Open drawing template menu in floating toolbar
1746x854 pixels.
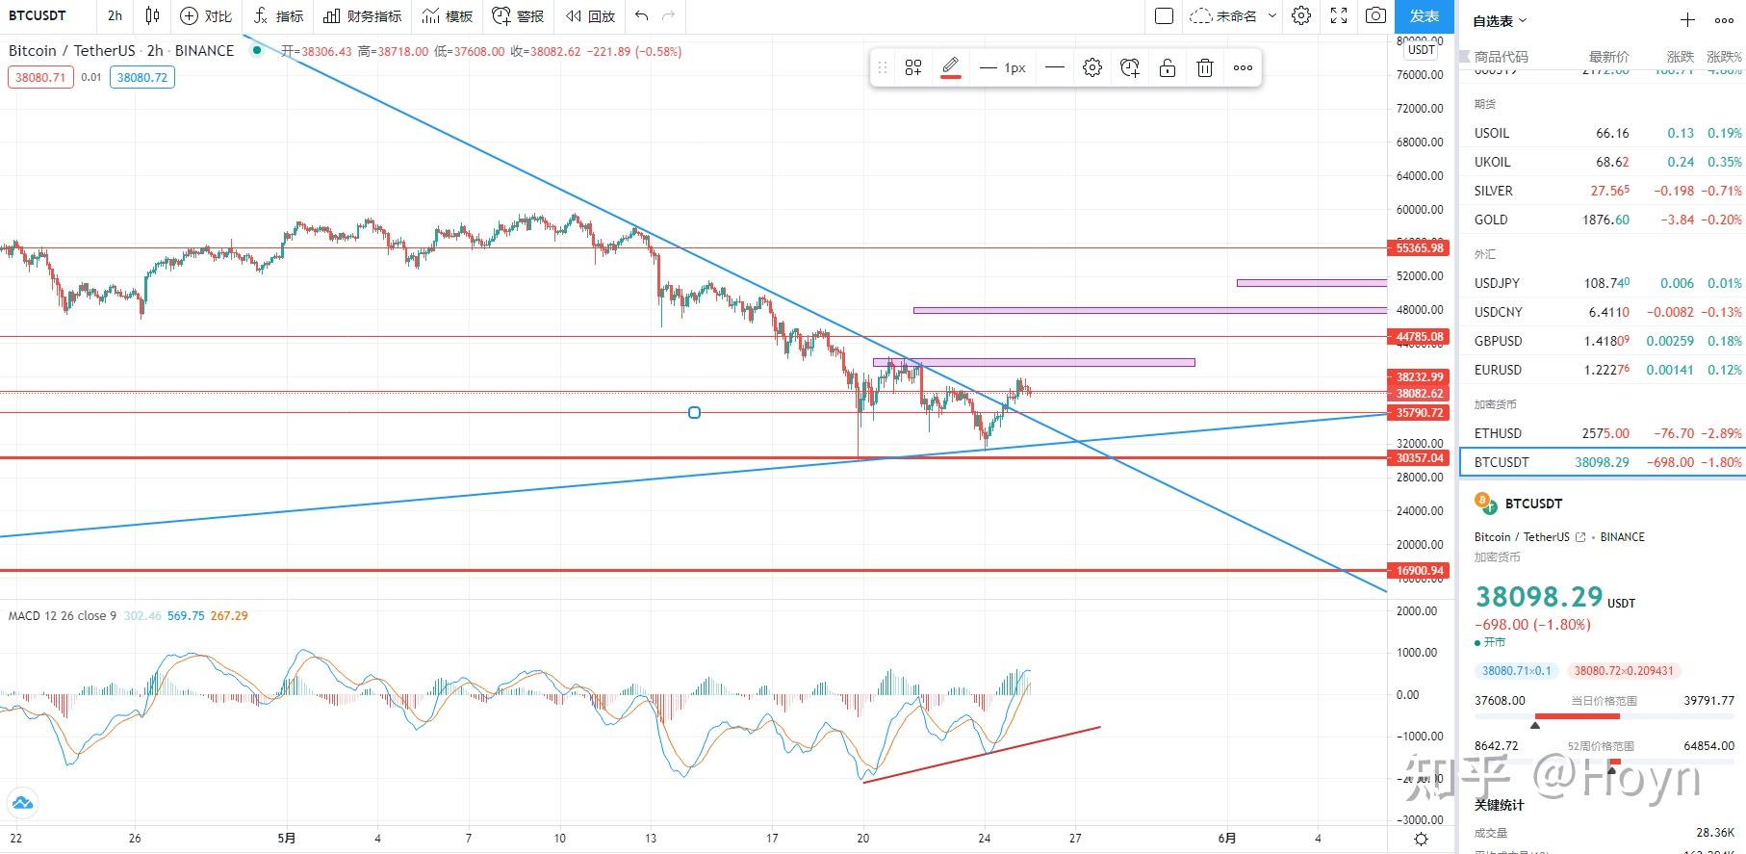[913, 67]
